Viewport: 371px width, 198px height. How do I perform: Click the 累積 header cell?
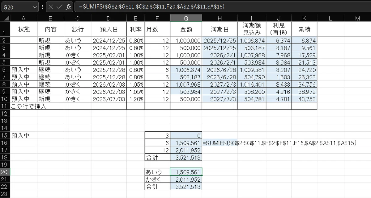[x=304, y=29]
